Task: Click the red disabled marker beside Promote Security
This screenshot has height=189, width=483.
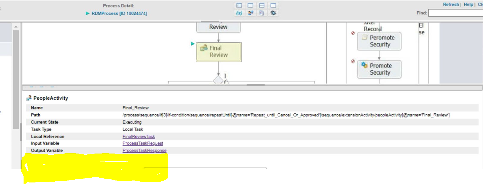Action: click(353, 61)
